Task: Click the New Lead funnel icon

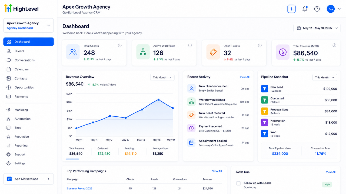Action: pyautogui.click(x=264, y=89)
